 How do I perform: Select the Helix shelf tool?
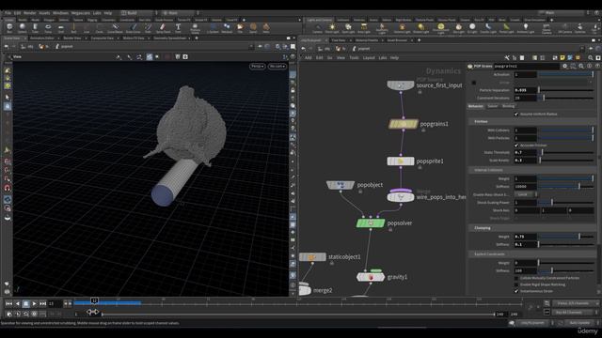266,28
